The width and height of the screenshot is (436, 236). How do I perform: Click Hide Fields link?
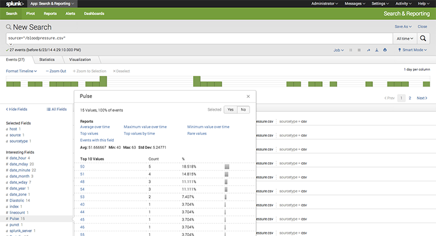[17, 110]
